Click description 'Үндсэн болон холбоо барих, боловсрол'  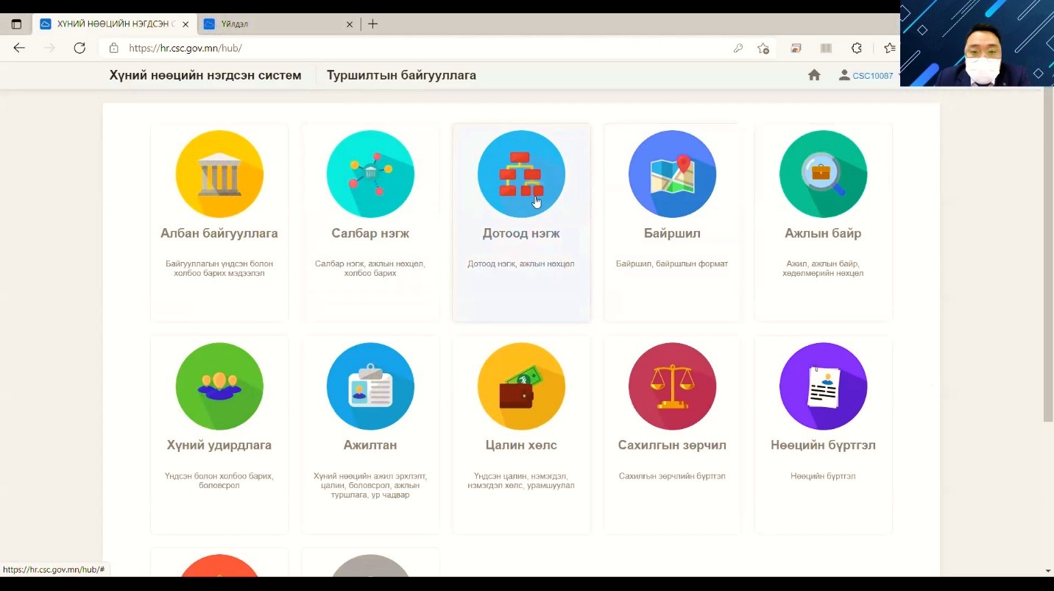pos(219,481)
